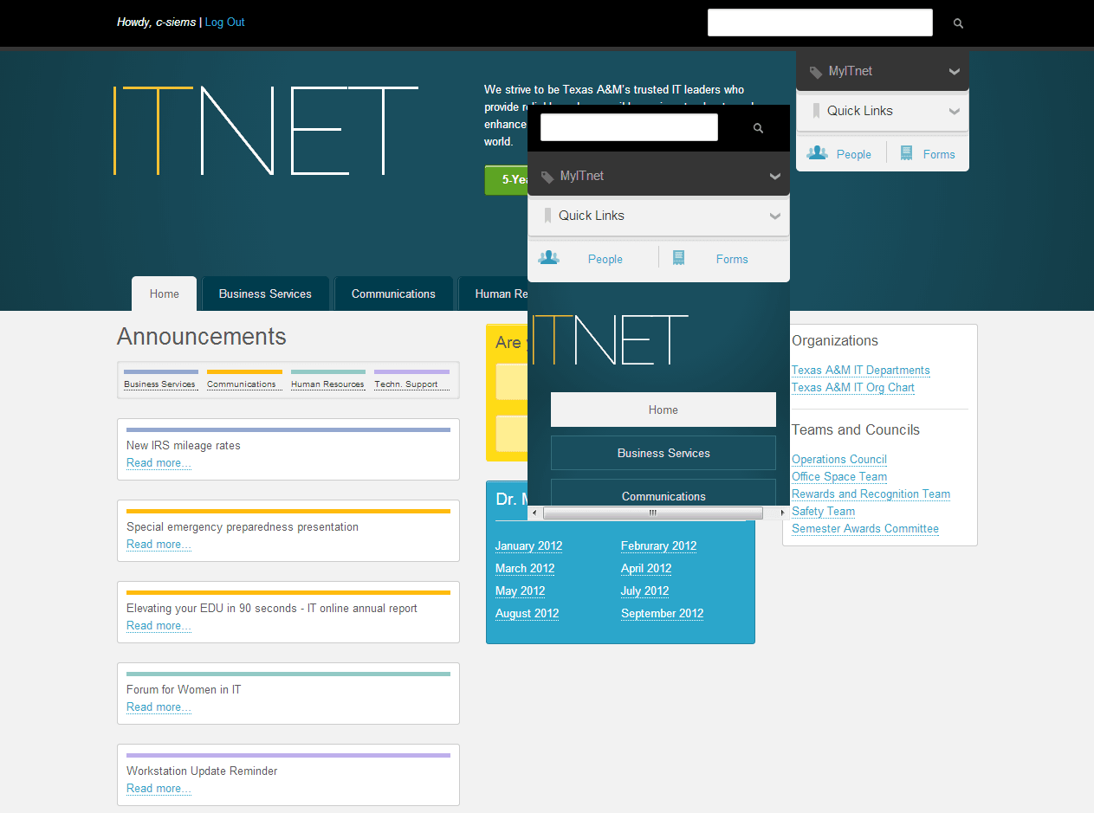Open Rewards and Recognition Team link

pyautogui.click(x=871, y=494)
